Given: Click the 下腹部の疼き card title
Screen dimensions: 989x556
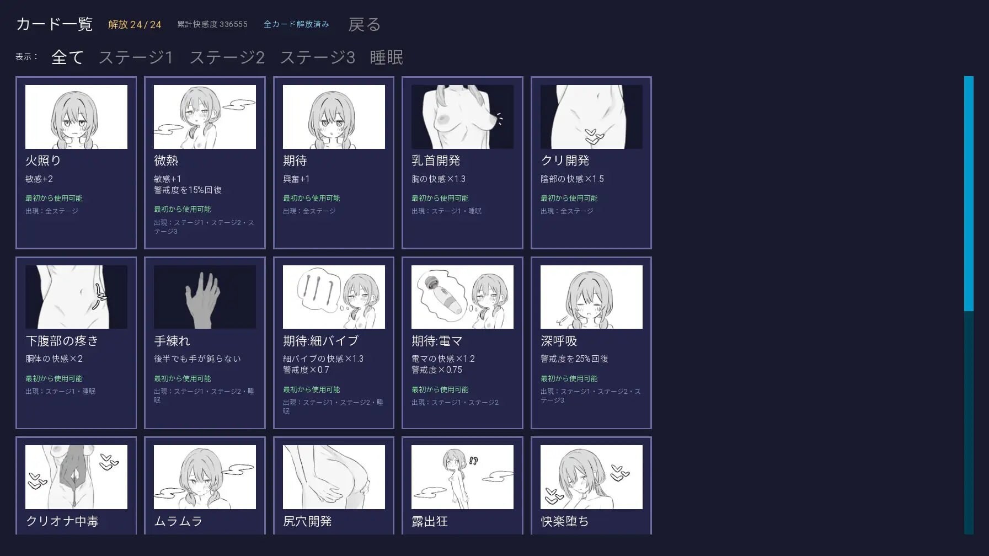Looking at the screenshot, I should [x=62, y=341].
